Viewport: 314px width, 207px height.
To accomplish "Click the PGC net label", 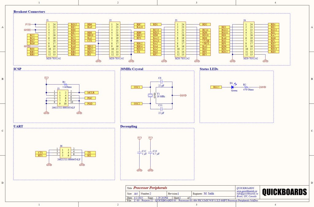I will click(x=90, y=98).
